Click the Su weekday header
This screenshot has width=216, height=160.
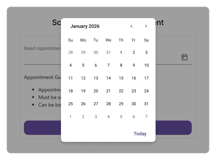pos(70,40)
